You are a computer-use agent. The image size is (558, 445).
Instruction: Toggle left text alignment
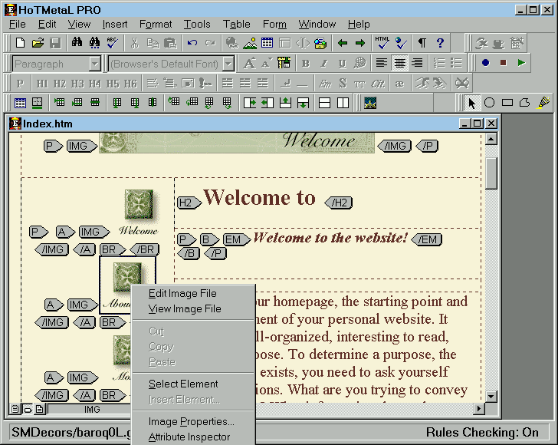click(382, 64)
